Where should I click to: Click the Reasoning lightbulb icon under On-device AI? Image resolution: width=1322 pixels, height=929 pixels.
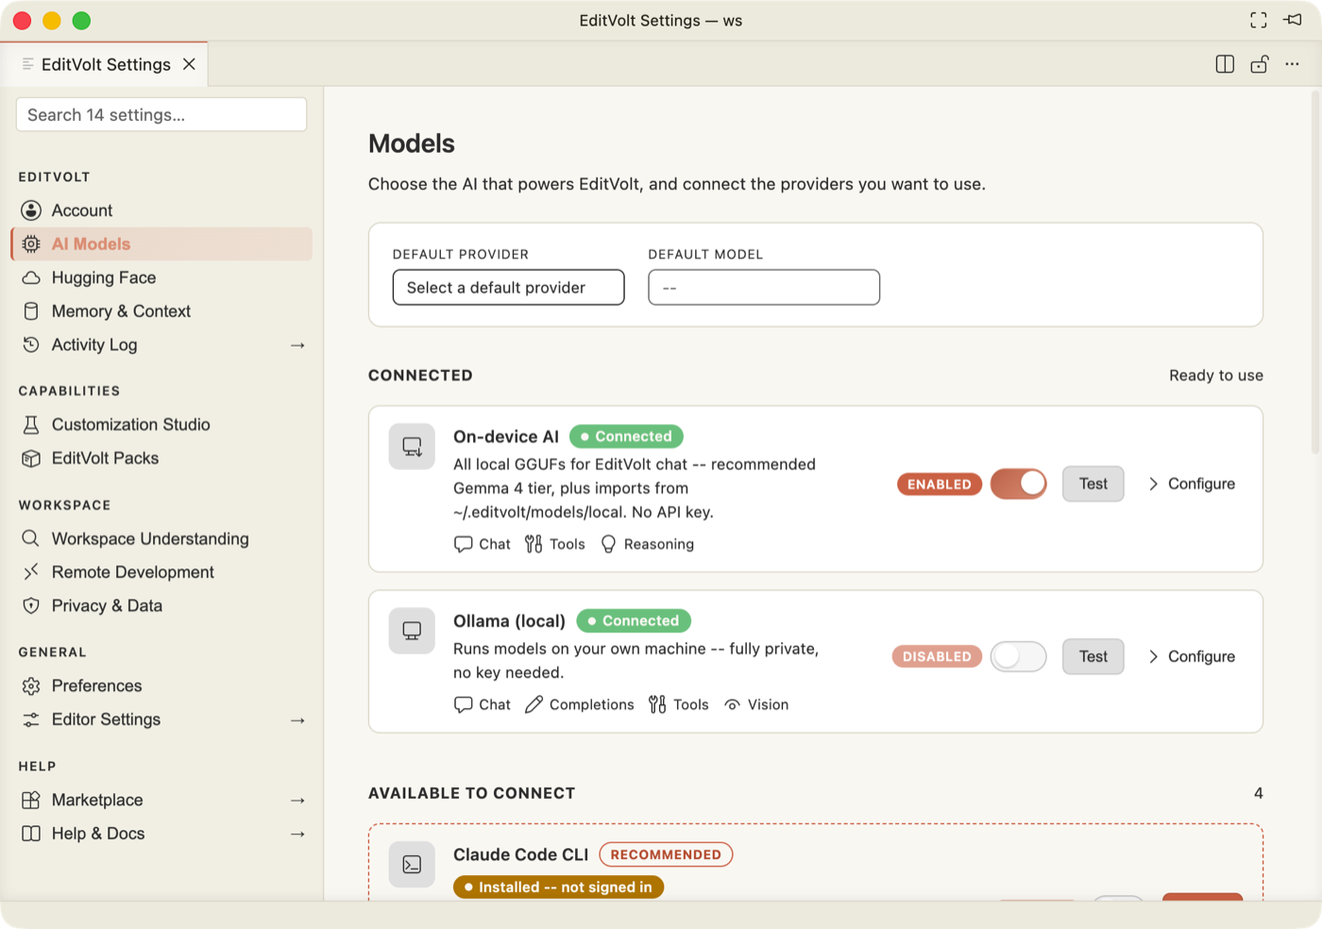(608, 544)
